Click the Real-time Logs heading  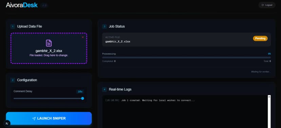point(120,89)
